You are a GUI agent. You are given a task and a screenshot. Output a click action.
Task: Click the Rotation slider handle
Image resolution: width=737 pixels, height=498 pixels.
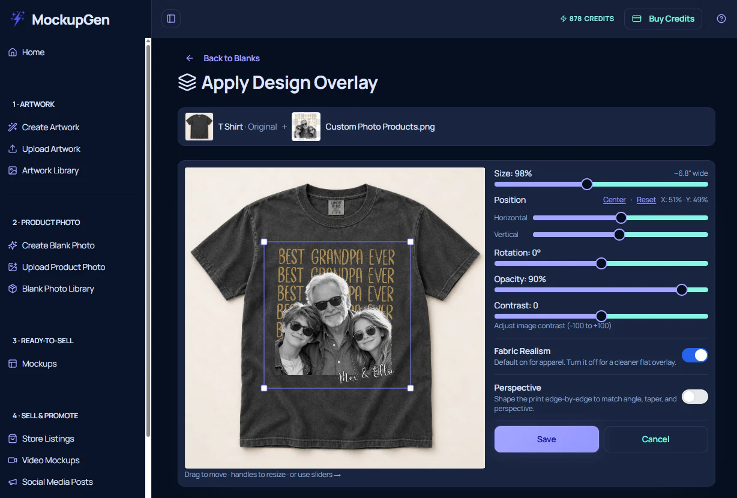[x=601, y=263]
